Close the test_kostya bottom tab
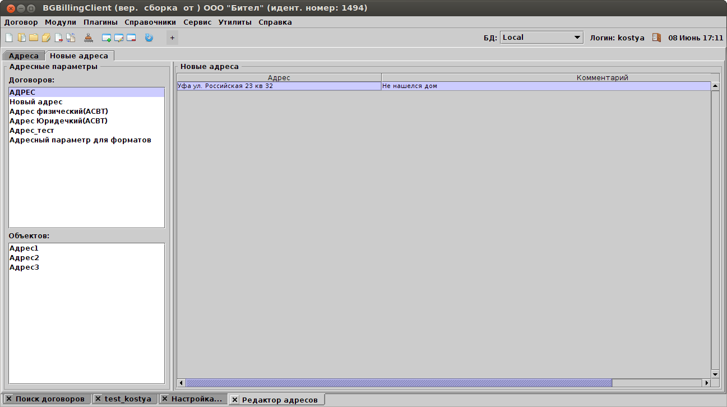This screenshot has width=727, height=407. [98, 399]
